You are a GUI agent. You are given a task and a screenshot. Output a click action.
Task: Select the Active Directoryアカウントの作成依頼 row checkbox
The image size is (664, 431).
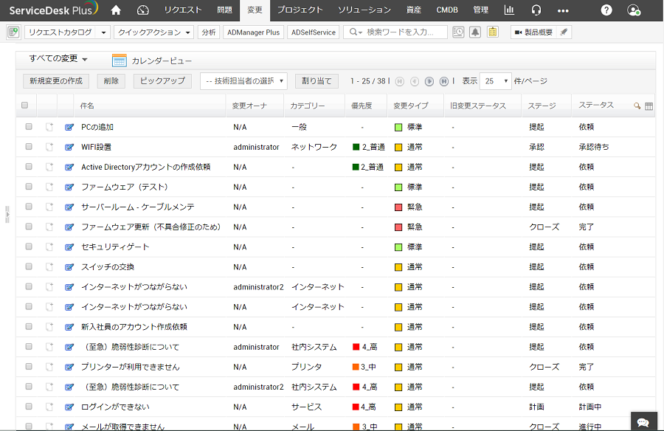click(x=28, y=166)
